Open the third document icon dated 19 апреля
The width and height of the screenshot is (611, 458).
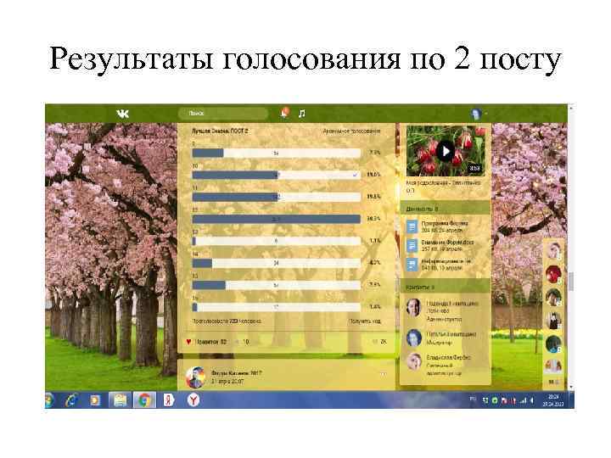412,265
